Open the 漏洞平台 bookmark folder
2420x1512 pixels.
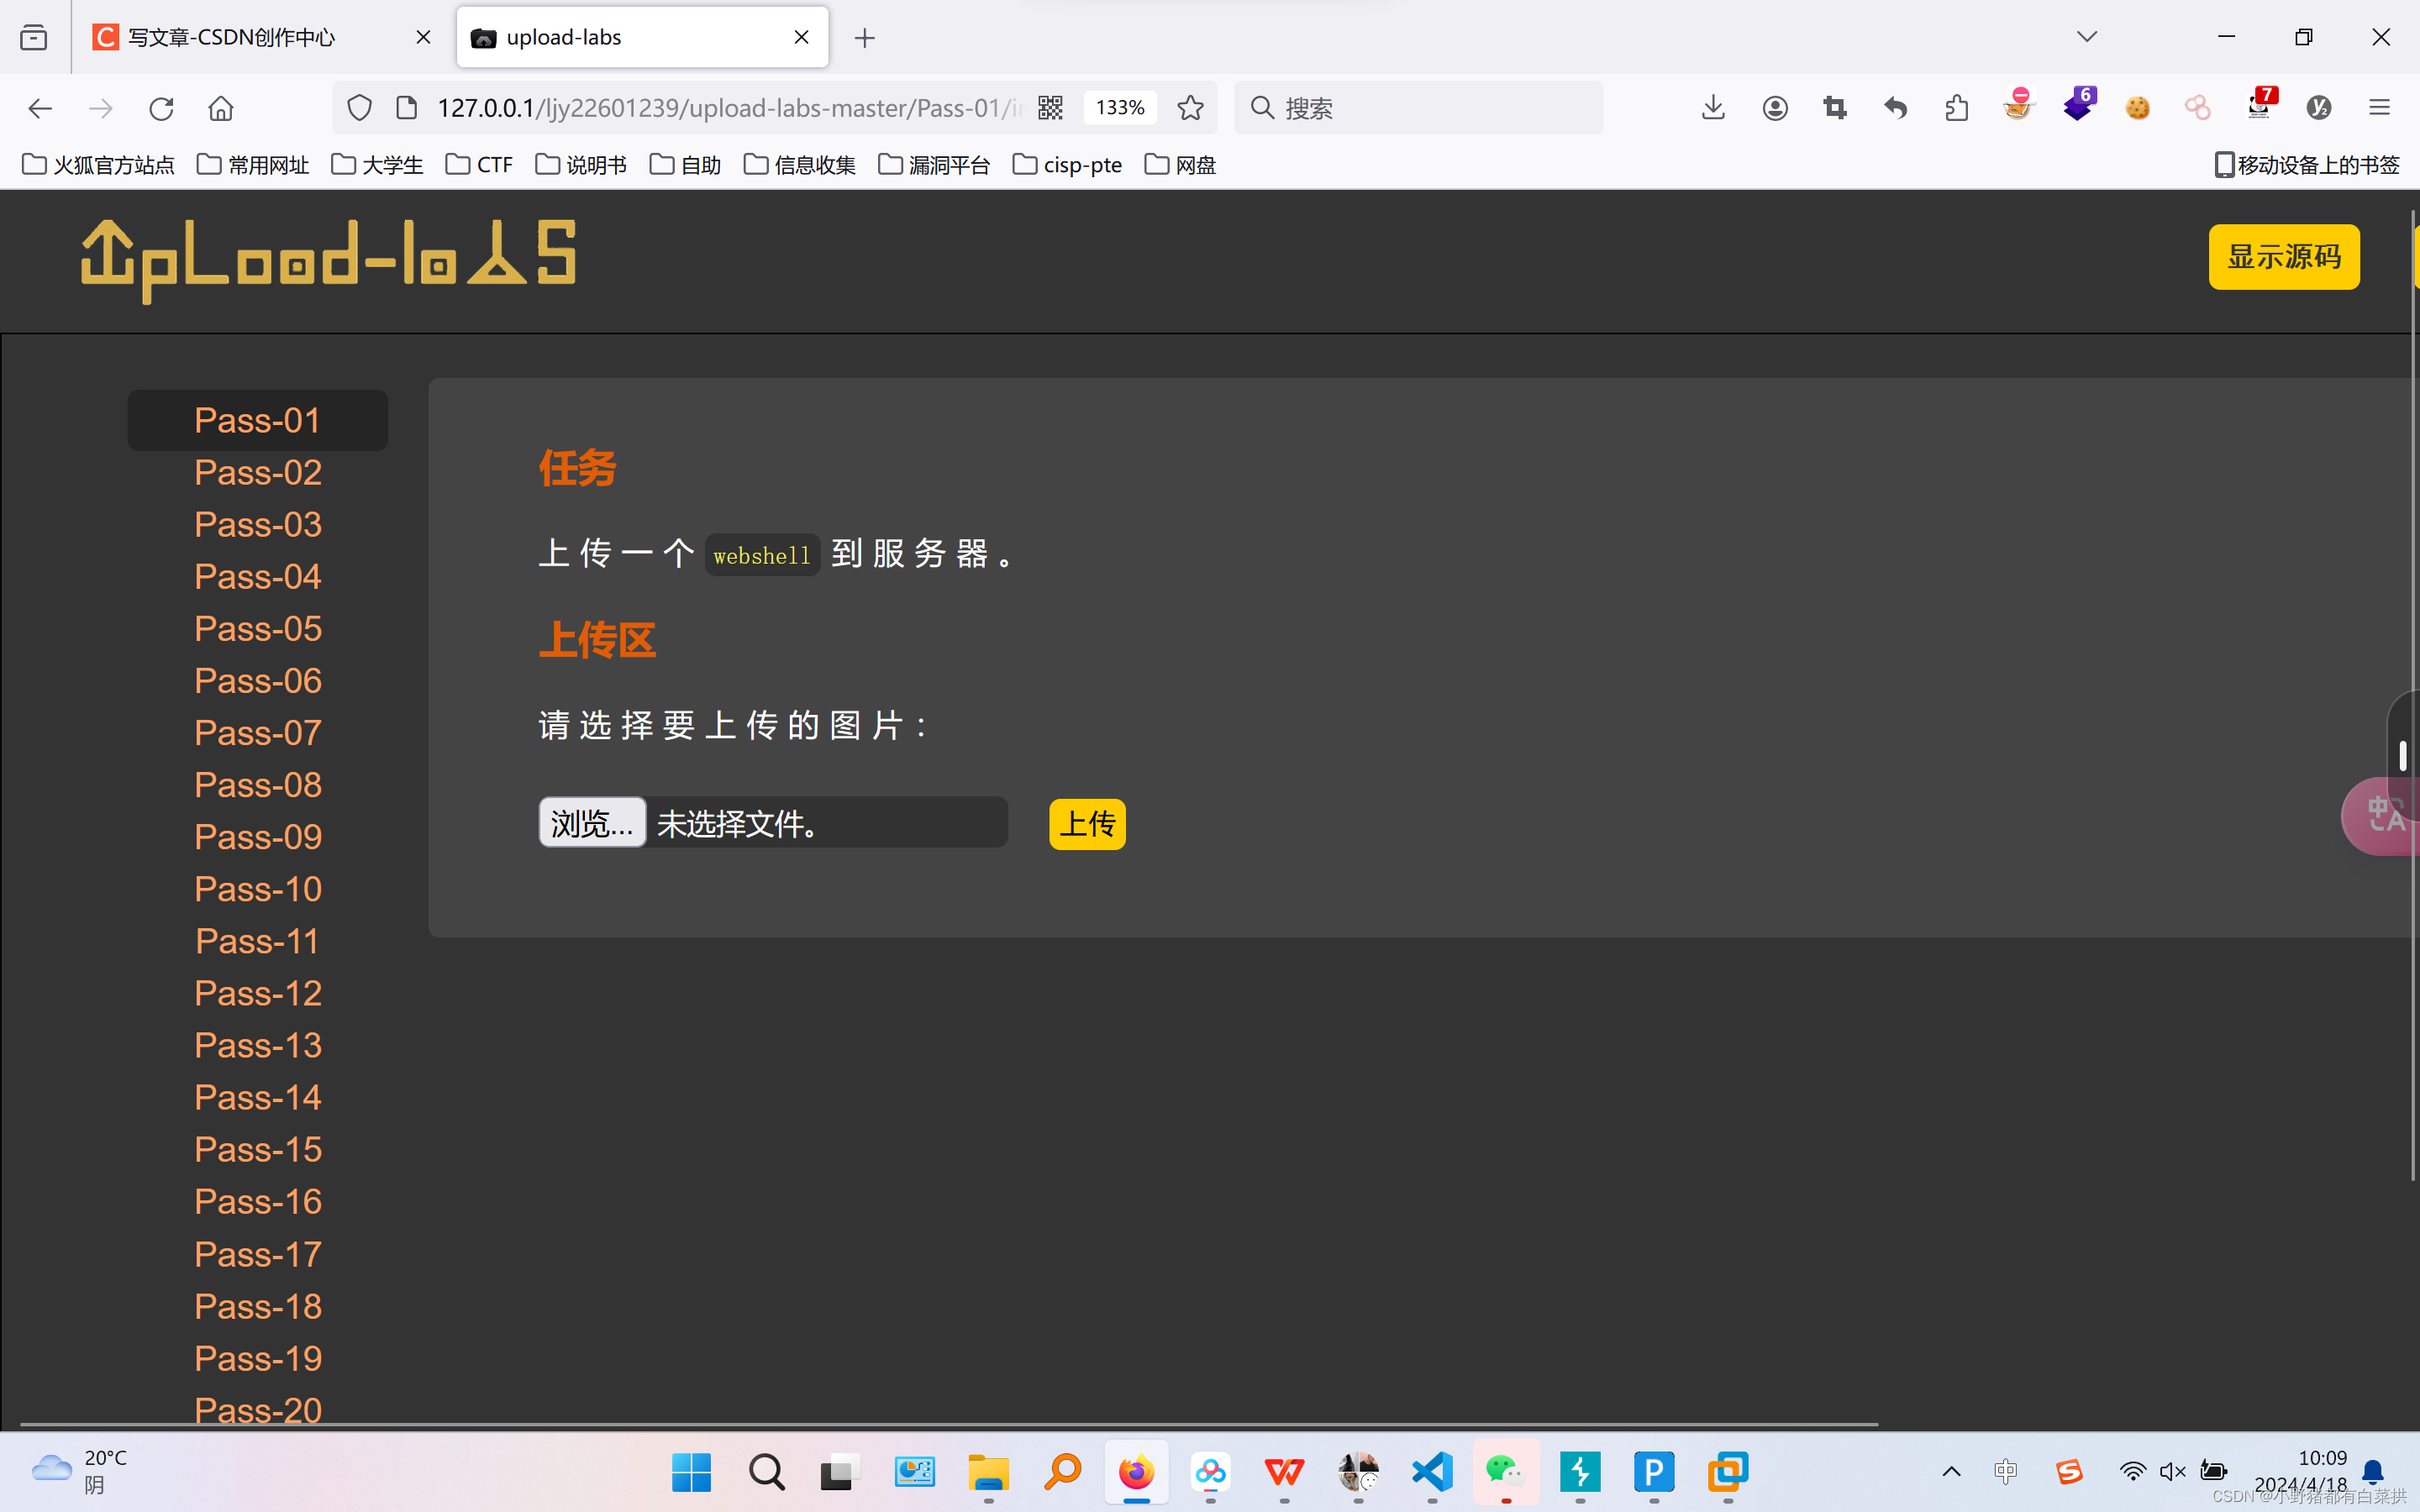pyautogui.click(x=934, y=165)
